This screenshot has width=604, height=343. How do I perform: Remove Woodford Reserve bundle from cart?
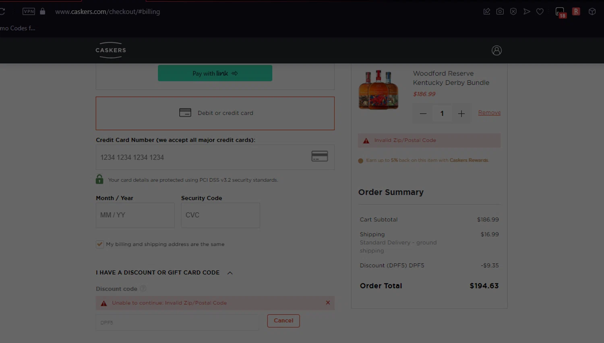489,113
